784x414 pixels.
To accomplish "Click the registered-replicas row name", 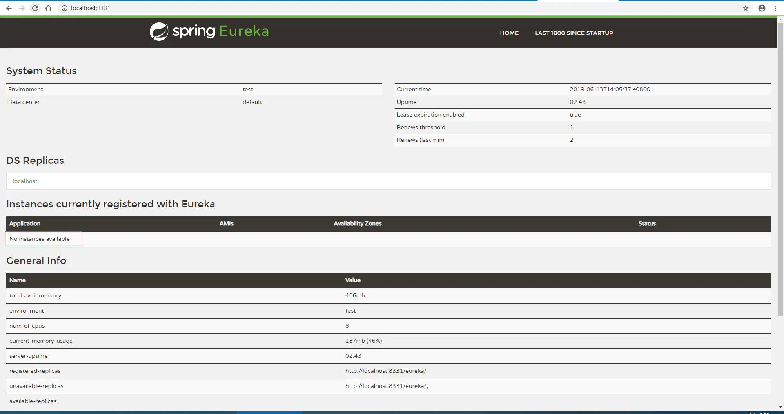I will coord(35,371).
